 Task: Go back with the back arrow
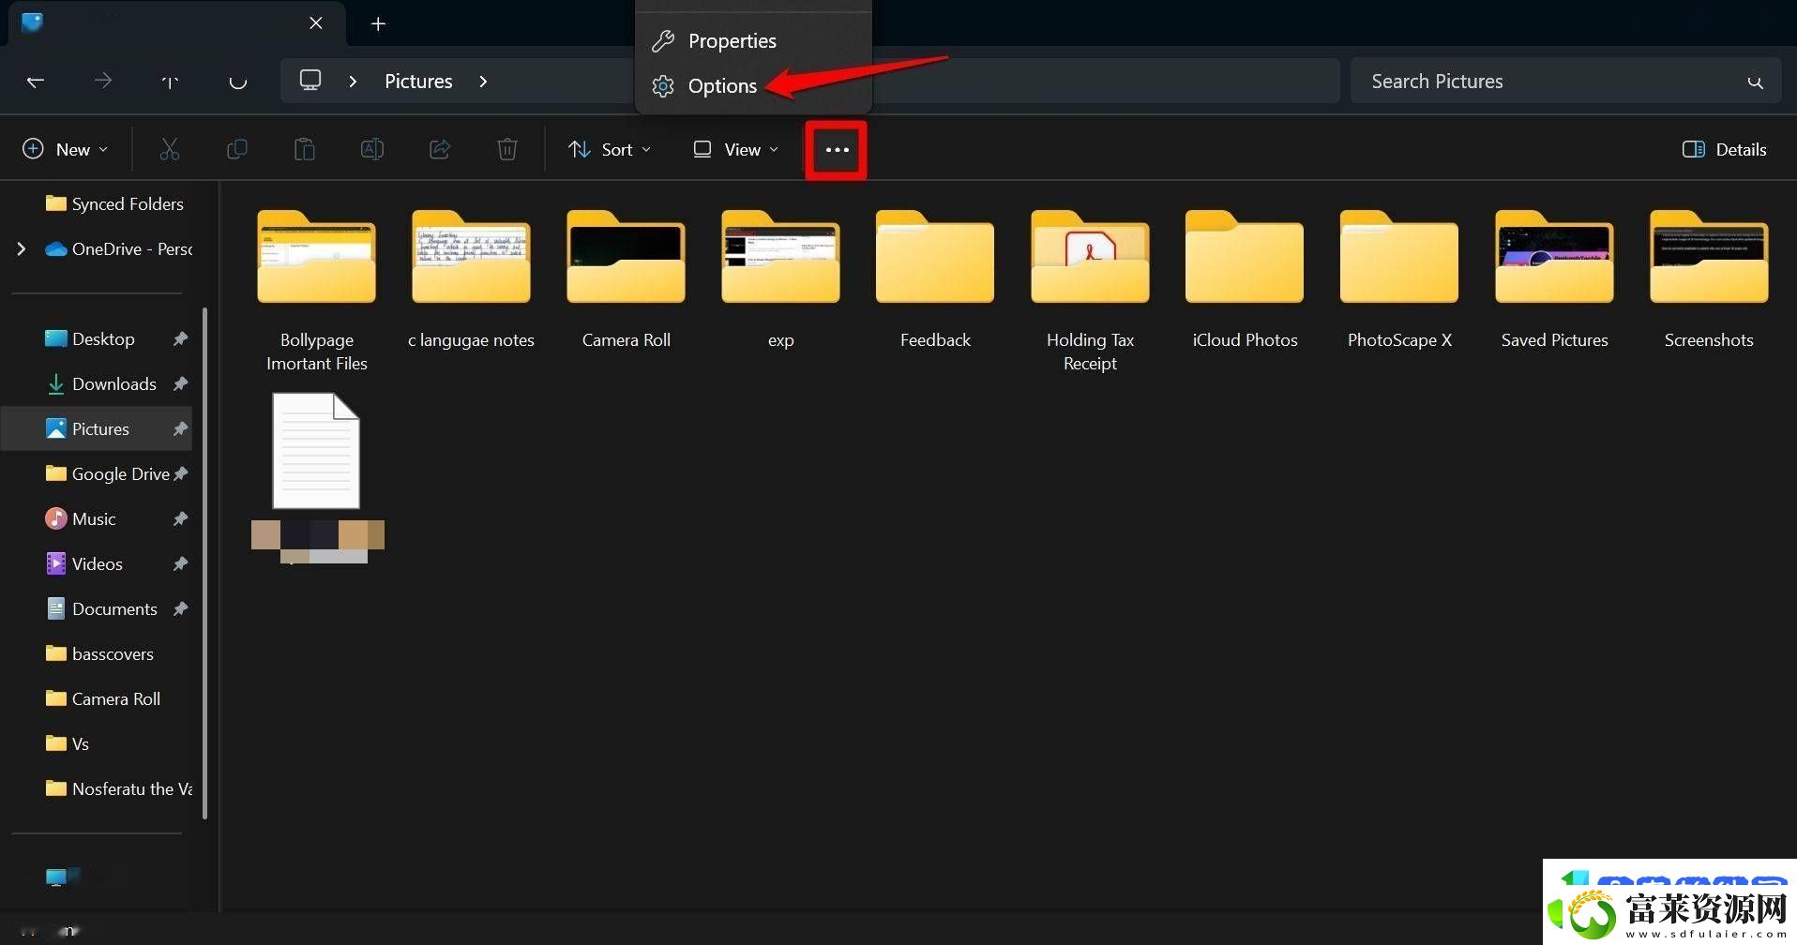point(36,82)
